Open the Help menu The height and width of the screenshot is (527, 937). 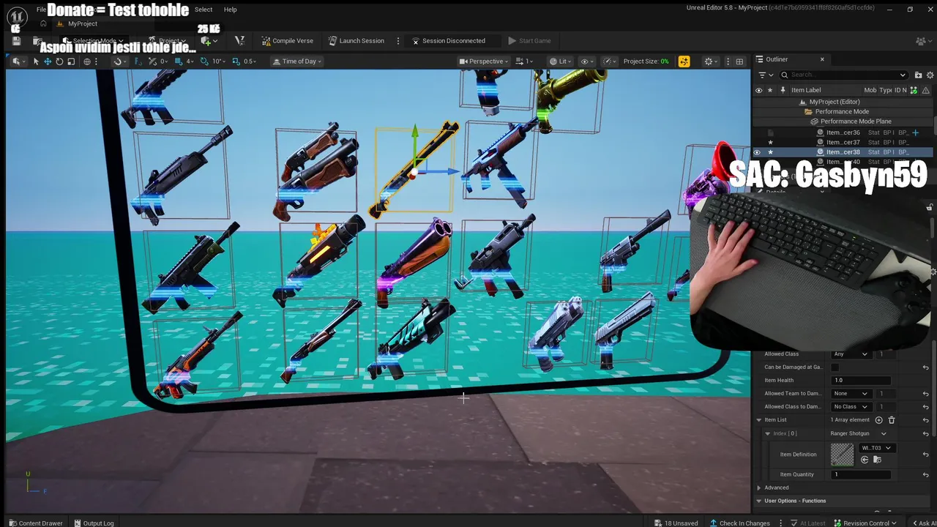[x=230, y=10]
